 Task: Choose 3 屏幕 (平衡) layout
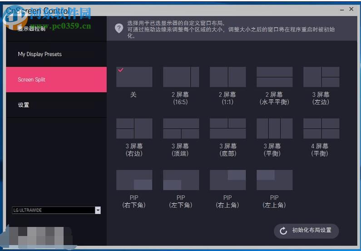click(x=274, y=128)
